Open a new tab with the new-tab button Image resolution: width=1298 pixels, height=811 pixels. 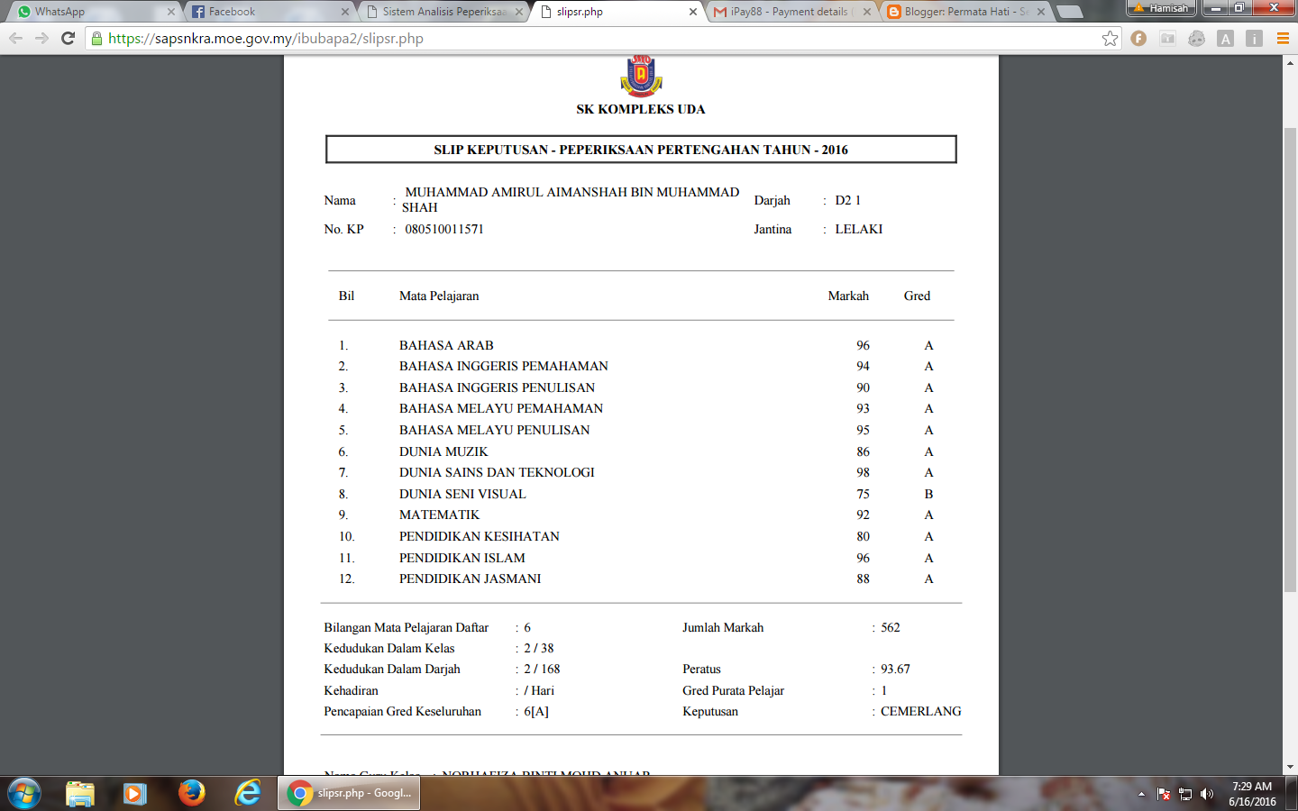tap(1069, 12)
